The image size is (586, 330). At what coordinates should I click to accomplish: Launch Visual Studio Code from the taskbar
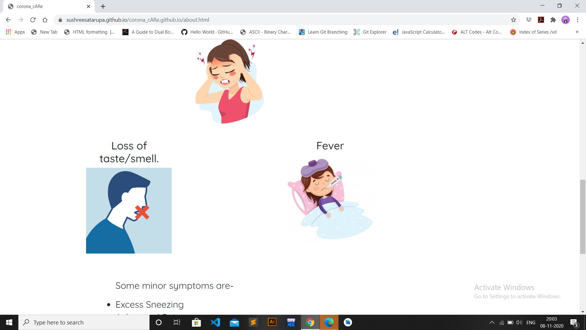tap(215, 322)
